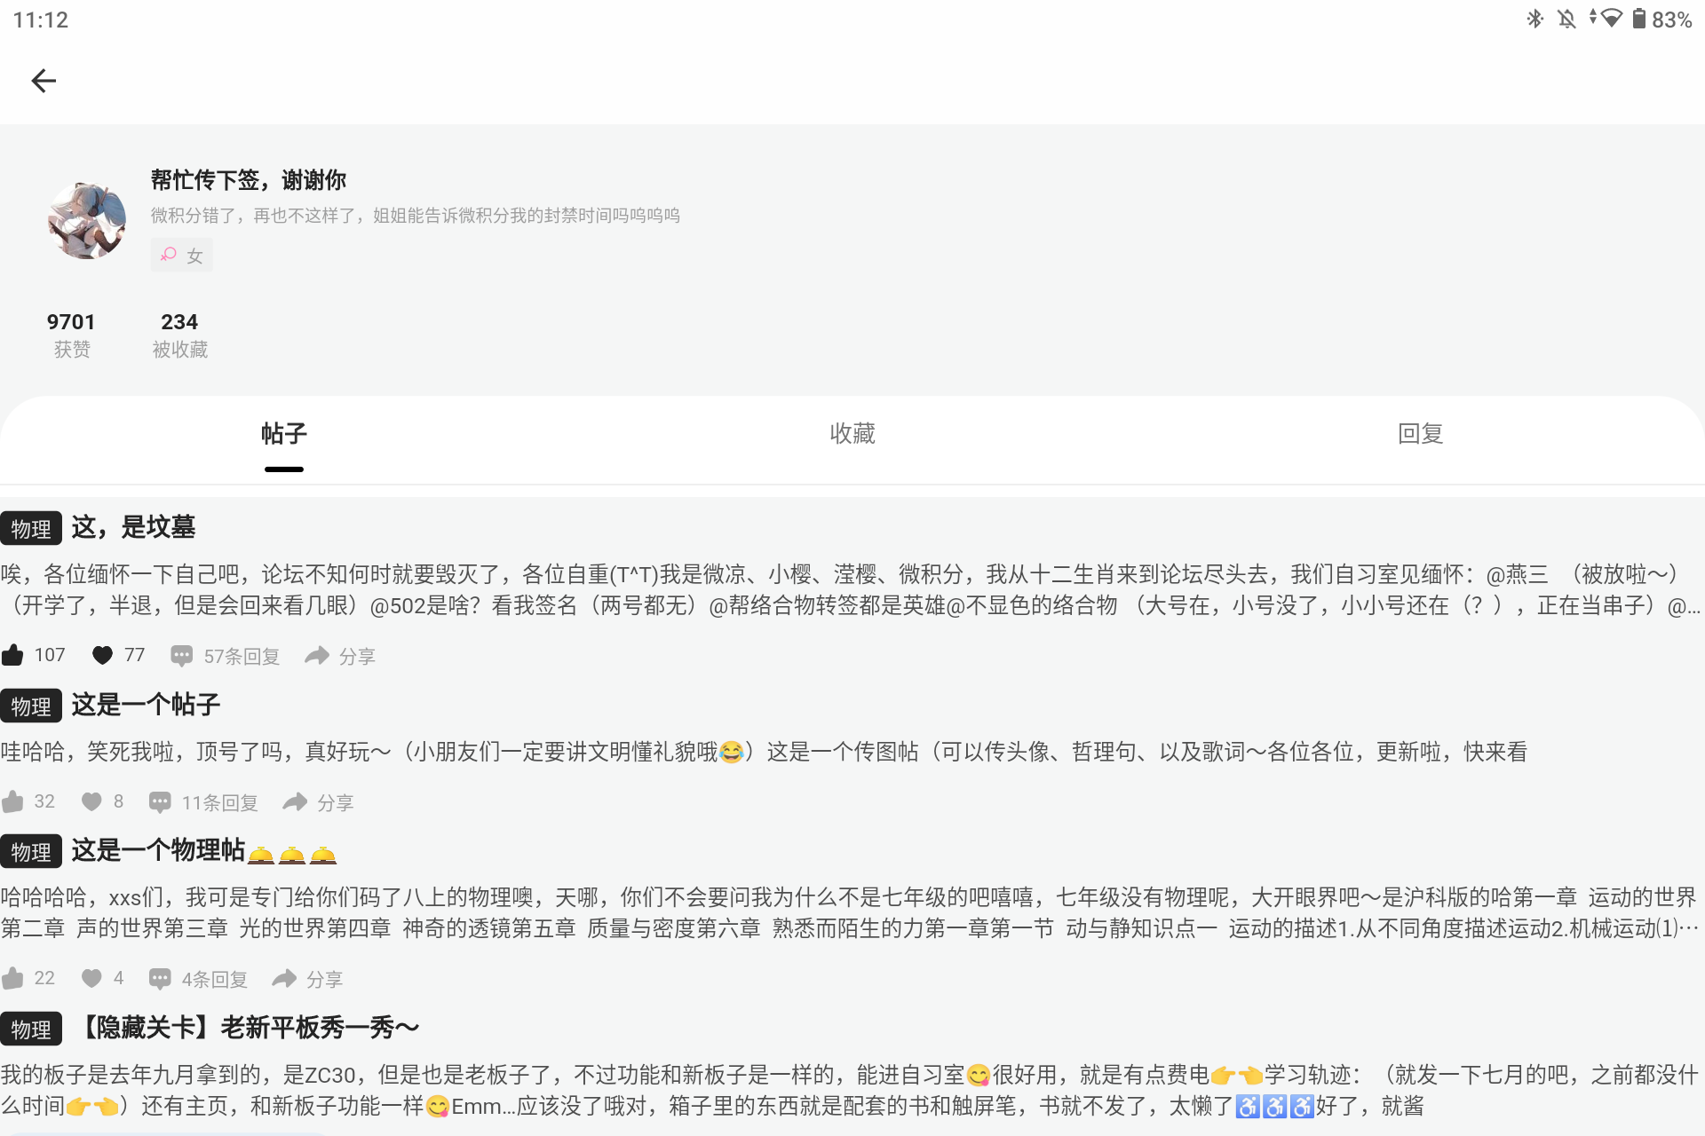Favorite the 这，是坟墓 post with heart
The height and width of the screenshot is (1136, 1705).
tap(102, 655)
